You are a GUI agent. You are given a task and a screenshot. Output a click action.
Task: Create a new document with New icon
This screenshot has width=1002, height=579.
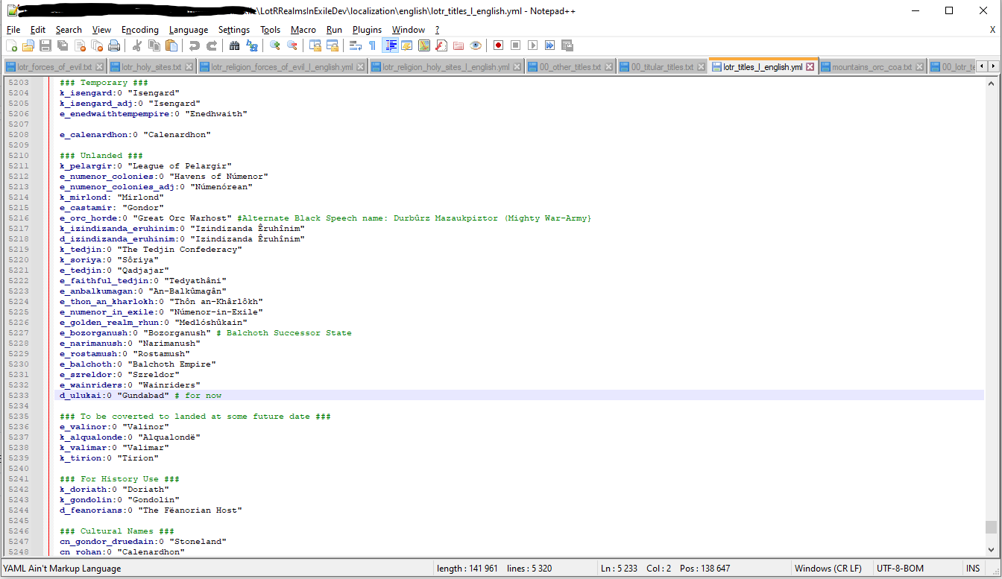point(11,45)
